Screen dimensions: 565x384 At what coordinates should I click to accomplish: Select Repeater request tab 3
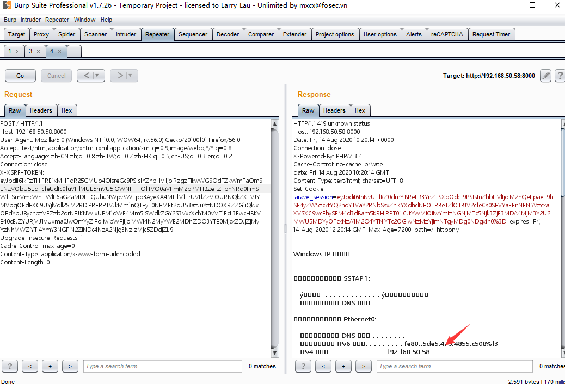(30, 51)
